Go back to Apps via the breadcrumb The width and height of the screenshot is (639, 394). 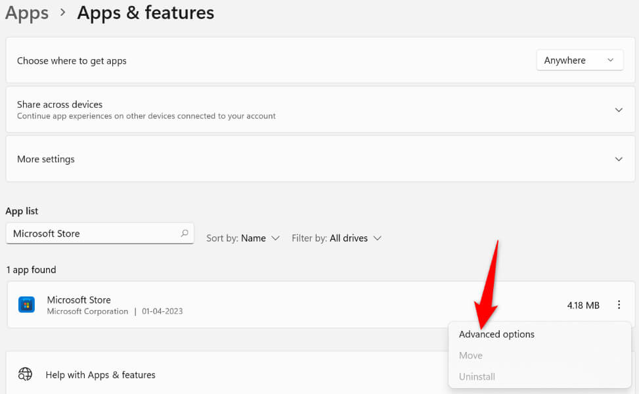coord(26,12)
